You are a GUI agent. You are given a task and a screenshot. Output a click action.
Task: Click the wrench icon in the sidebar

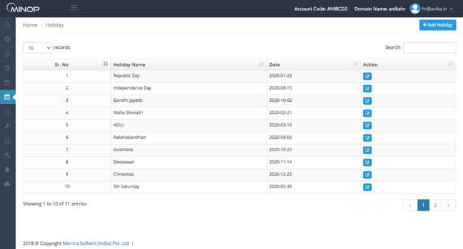pos(7,126)
